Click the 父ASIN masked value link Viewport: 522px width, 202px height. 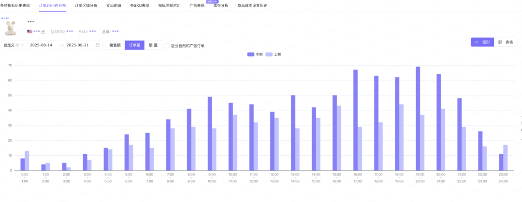pos(70,31)
